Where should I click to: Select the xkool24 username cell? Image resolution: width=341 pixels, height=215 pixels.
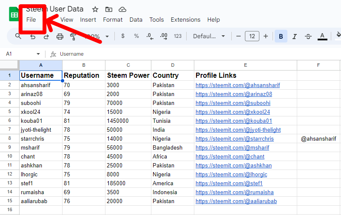click(41, 112)
